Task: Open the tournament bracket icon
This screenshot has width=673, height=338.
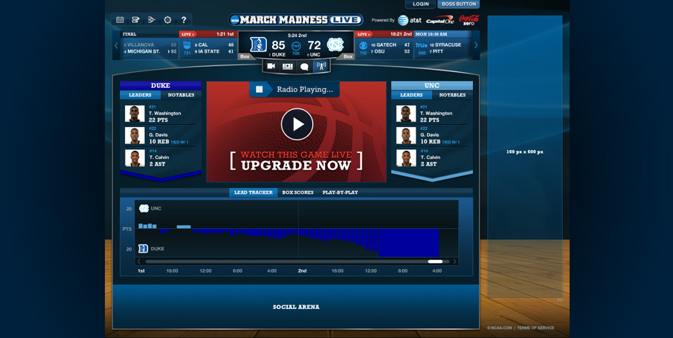Action: (x=152, y=20)
